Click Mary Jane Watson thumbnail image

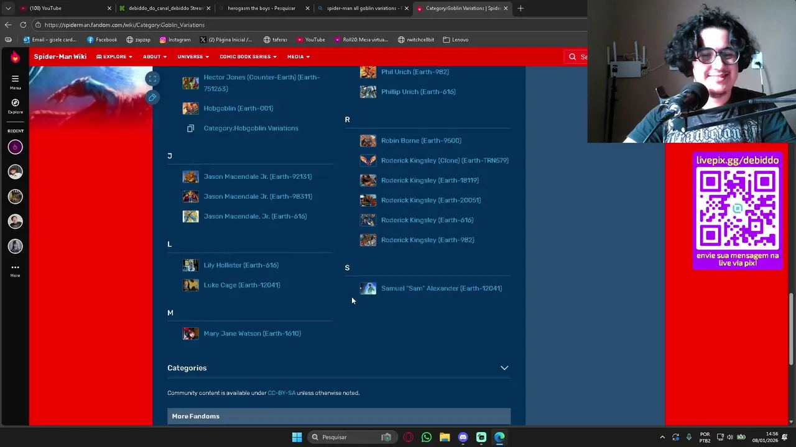(190, 333)
